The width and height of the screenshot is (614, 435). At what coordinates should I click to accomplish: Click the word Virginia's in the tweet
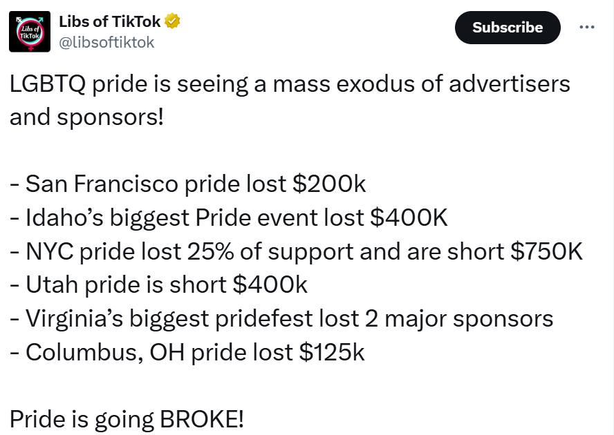click(76, 318)
